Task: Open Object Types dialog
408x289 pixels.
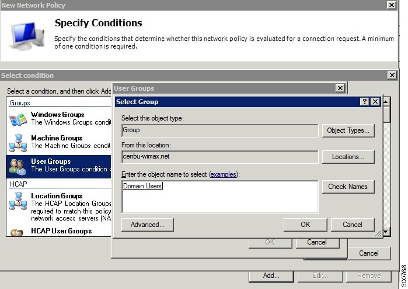Action: point(348,130)
